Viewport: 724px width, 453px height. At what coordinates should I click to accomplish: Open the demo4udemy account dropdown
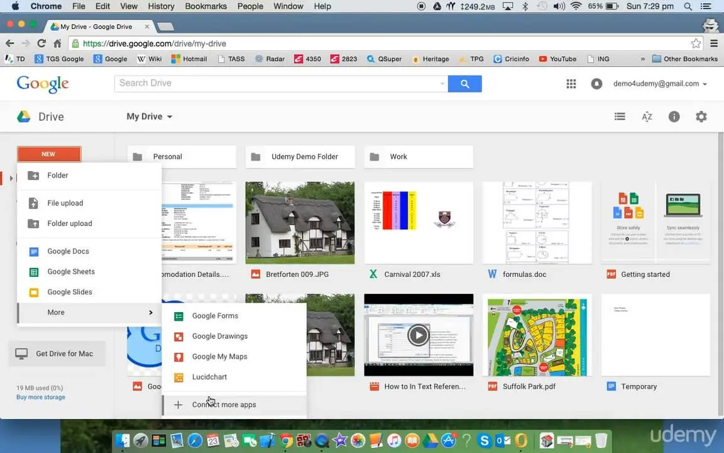660,84
